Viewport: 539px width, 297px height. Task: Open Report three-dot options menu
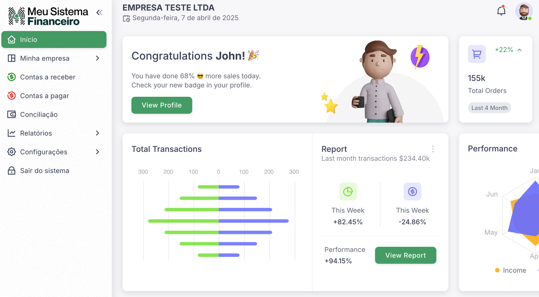(433, 149)
